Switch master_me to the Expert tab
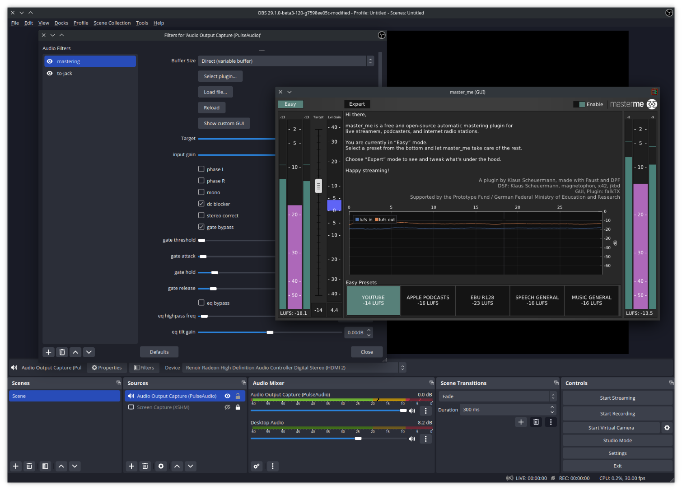 click(357, 104)
